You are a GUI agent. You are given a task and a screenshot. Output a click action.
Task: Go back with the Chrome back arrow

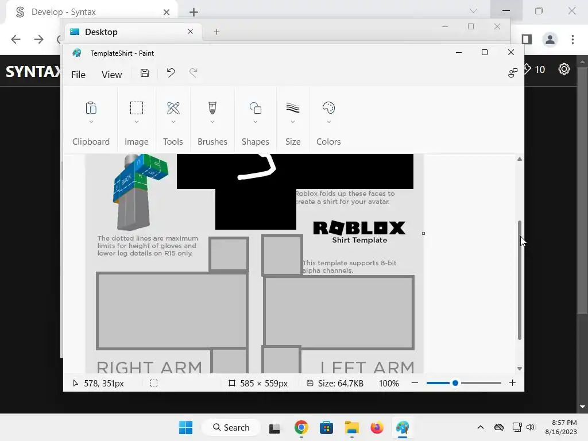click(16, 40)
